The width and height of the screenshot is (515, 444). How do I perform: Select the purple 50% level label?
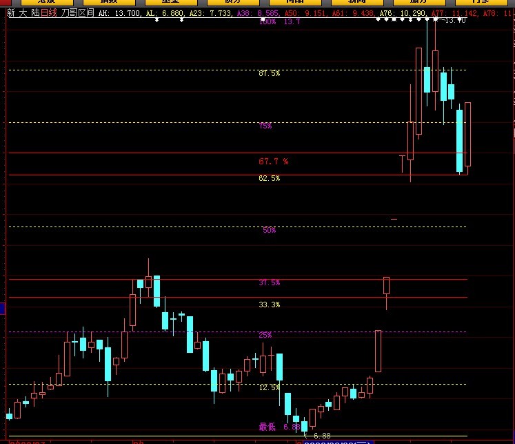tap(270, 230)
